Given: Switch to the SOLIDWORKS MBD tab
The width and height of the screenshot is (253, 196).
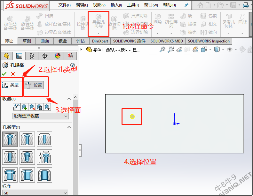Looking at the screenshot, I should tap(167, 41).
